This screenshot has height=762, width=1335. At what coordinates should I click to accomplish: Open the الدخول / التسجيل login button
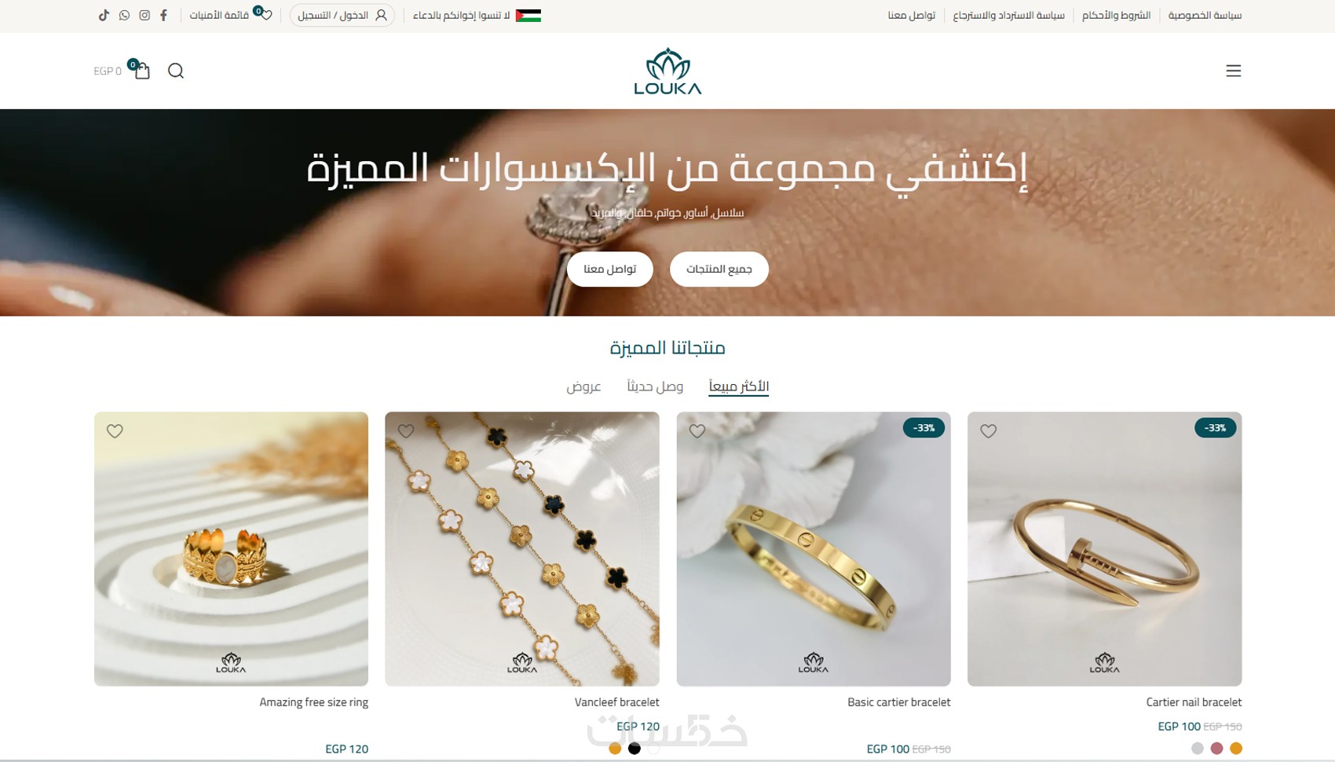pos(342,15)
